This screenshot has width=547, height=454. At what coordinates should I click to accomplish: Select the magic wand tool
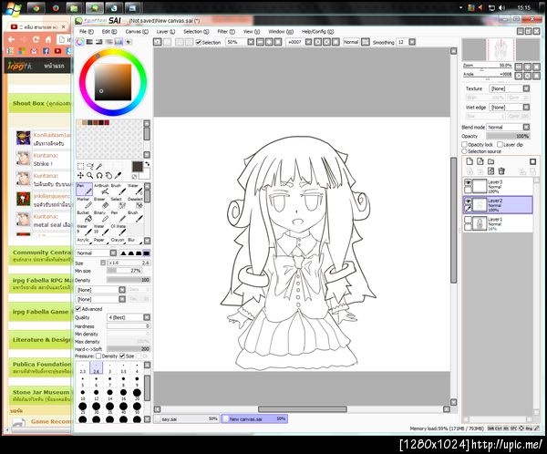point(99,166)
